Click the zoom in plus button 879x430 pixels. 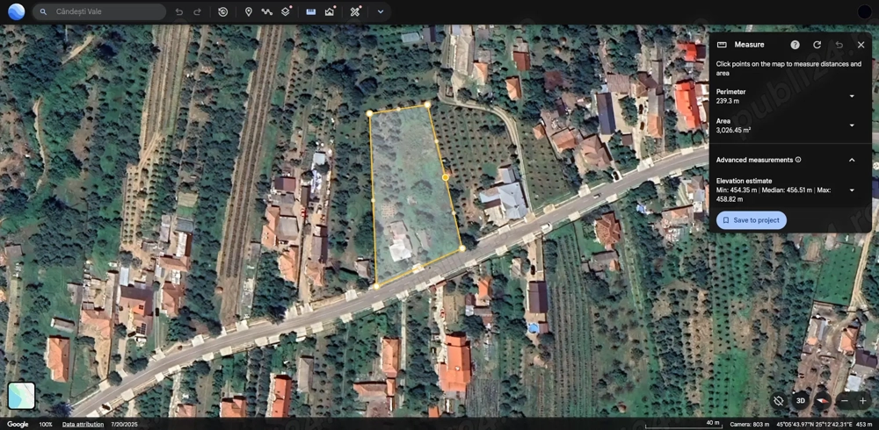point(862,400)
